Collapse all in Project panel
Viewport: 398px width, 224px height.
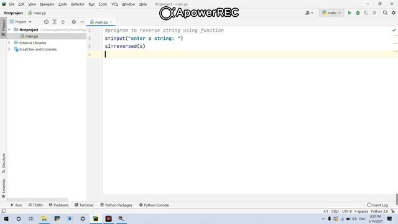[63, 22]
